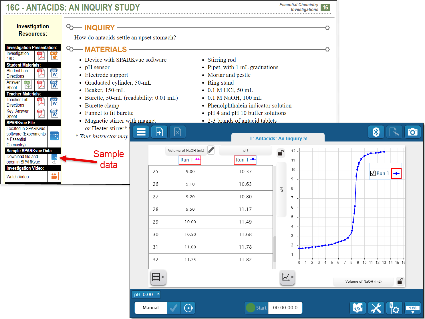Open the Excel export icon
Viewport: 425px width, 319px height.
(178, 132)
